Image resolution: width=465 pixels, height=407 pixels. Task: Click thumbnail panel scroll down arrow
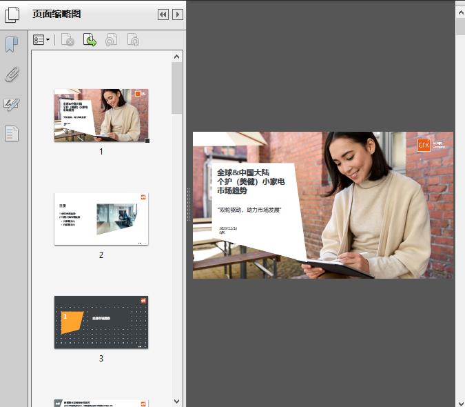point(177,401)
